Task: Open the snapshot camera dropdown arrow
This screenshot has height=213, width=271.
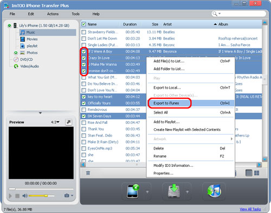Action: (72, 196)
